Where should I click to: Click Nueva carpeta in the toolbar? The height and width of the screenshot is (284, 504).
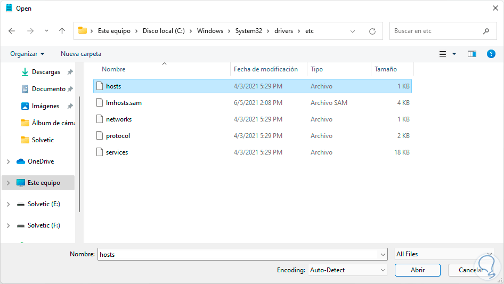[81, 54]
